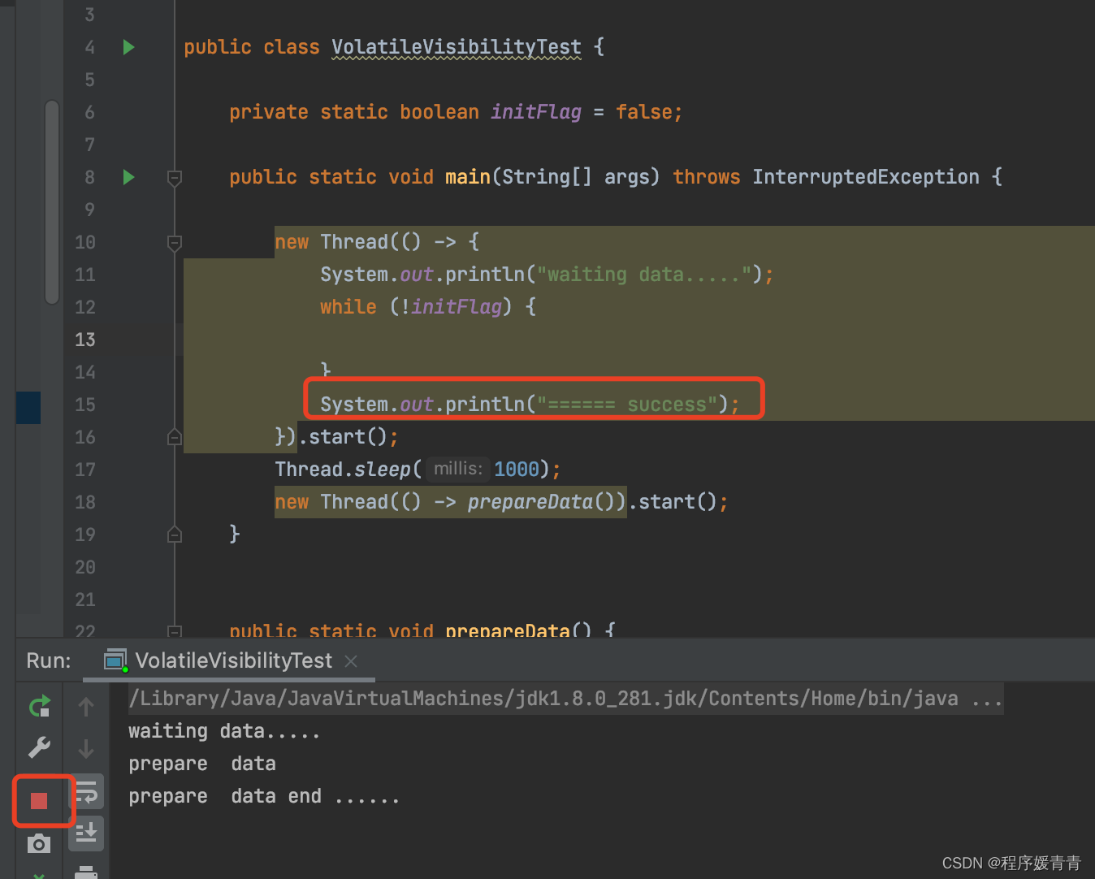The height and width of the screenshot is (879, 1095).
Task: Click the up arrow stack trace navigation icon
Action: tap(85, 706)
